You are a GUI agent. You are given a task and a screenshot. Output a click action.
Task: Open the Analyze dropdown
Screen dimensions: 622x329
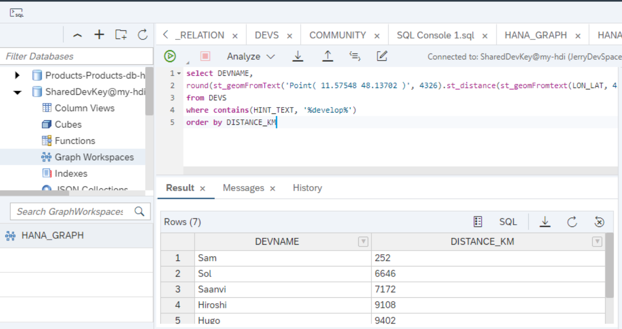coord(251,57)
